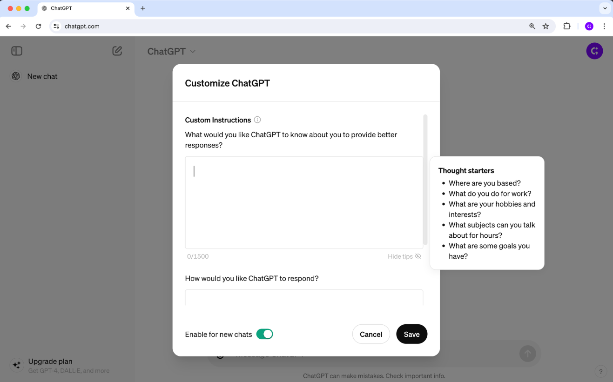Close the ChatGPT browser tab

click(128, 8)
